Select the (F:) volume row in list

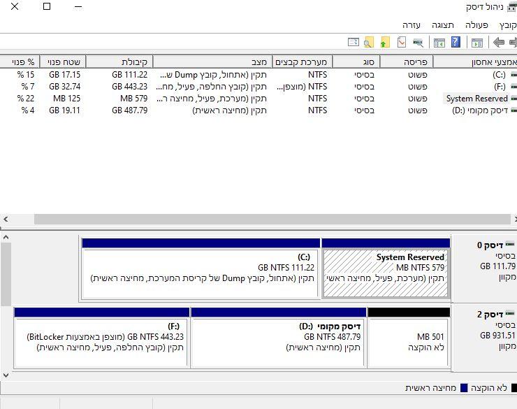[258, 87]
